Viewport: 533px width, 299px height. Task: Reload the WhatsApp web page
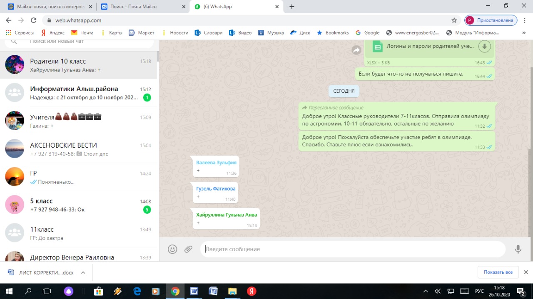34,20
